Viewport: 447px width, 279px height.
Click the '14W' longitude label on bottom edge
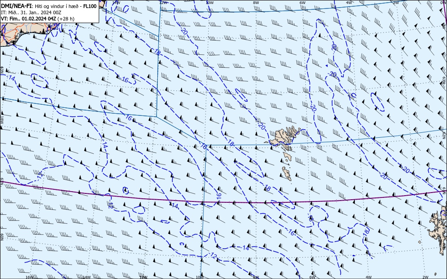tap(87, 277)
